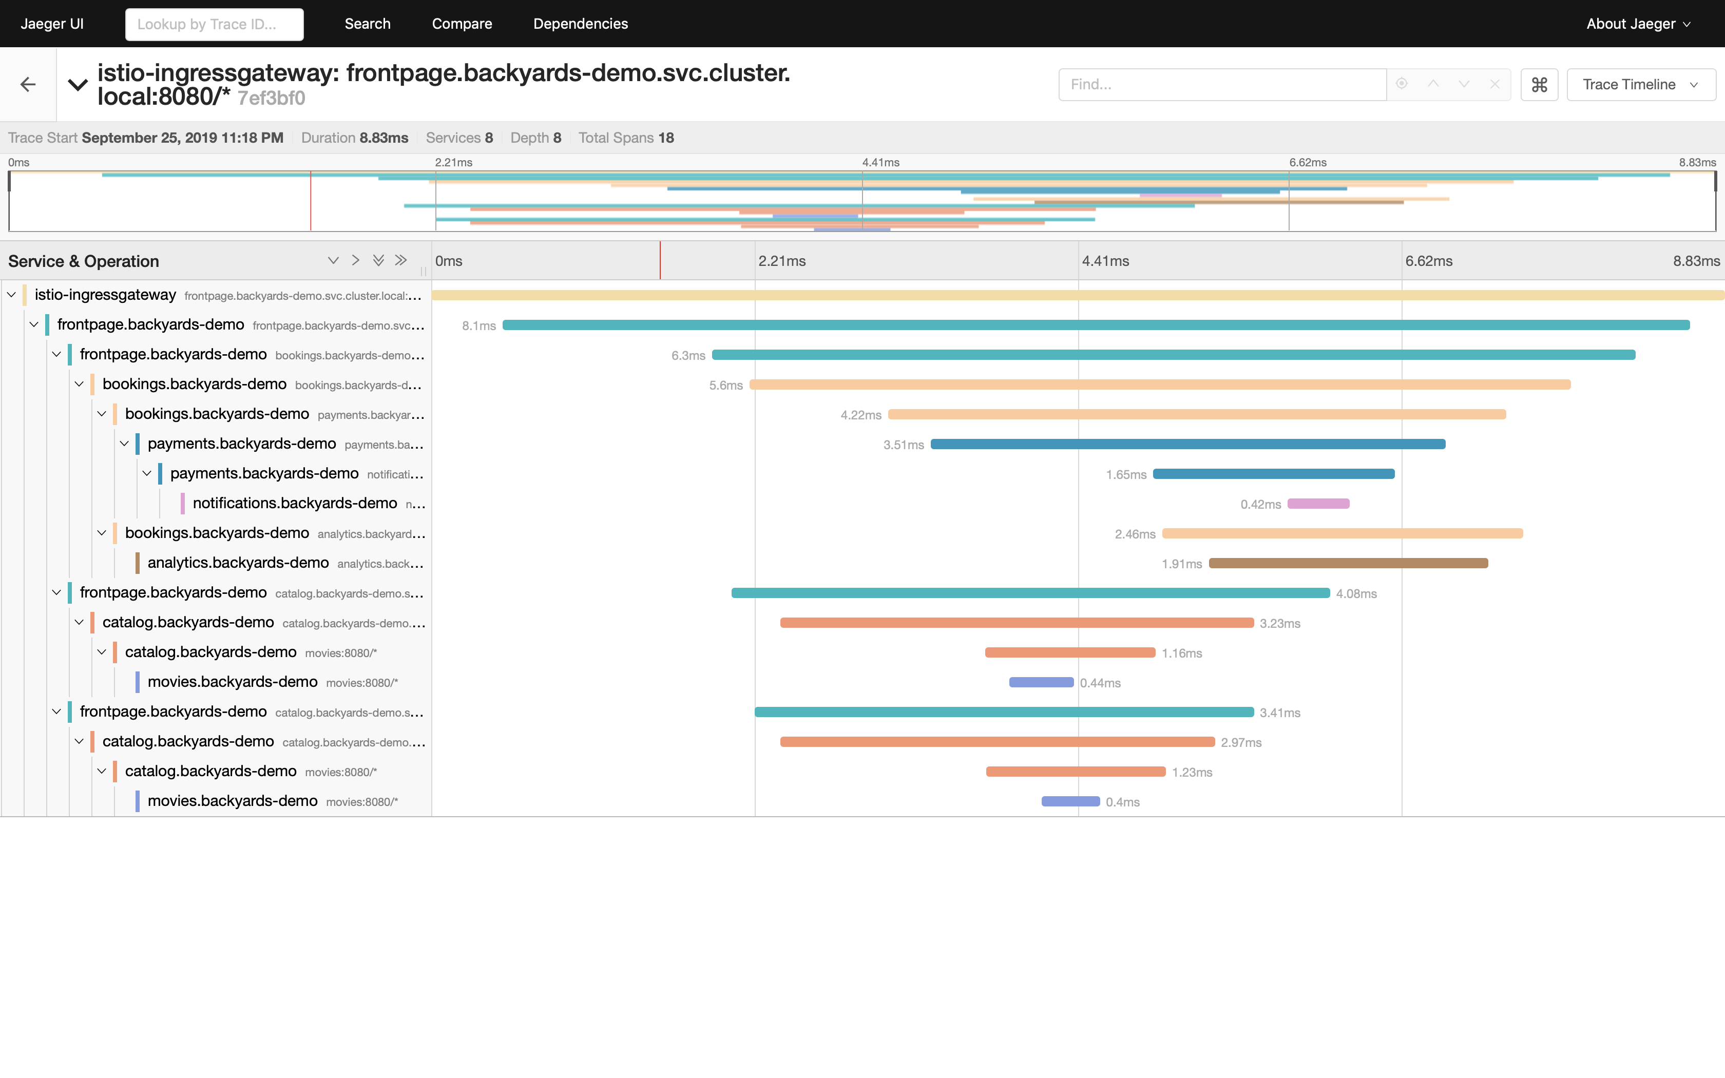The width and height of the screenshot is (1725, 1078).
Task: Click the 6.3ms teal span bar
Action: click(x=1173, y=355)
